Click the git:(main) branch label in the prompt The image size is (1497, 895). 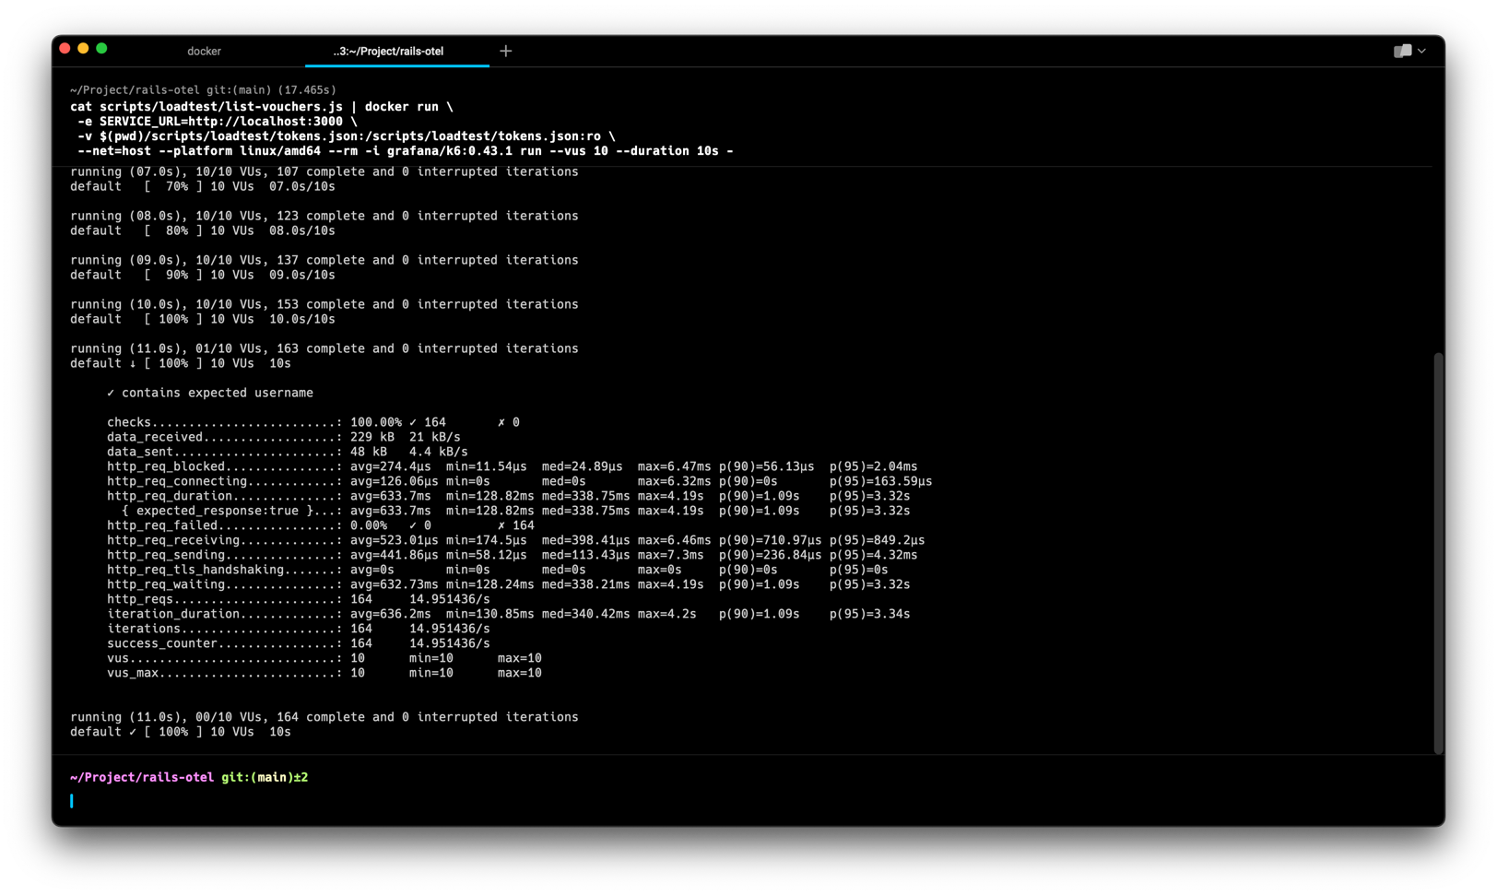click(x=263, y=777)
